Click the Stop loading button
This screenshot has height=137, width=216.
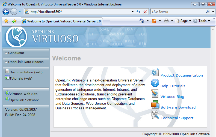[145, 12]
